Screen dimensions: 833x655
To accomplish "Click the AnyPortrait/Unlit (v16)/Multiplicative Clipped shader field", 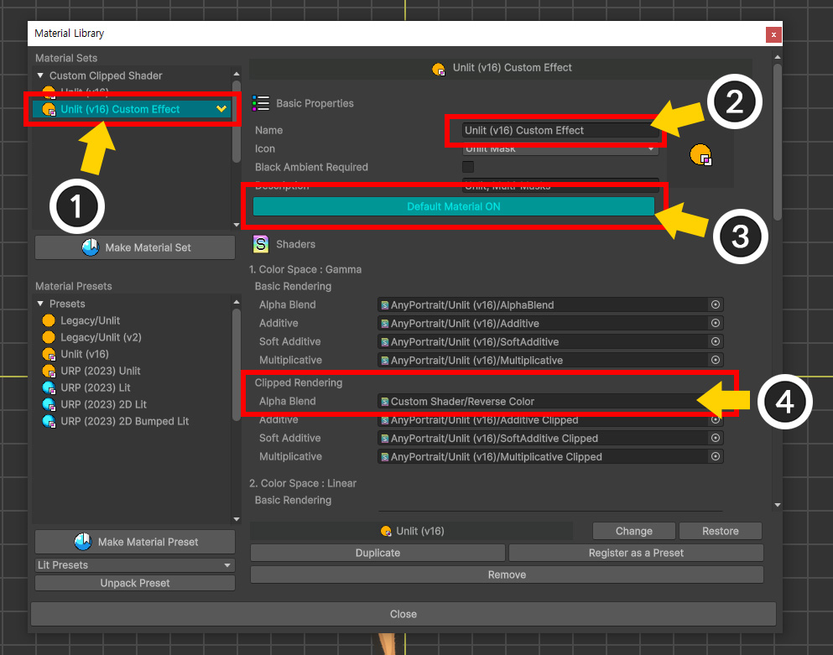I will [x=550, y=457].
